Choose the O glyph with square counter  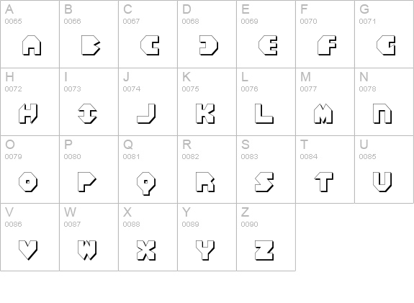[28, 182]
